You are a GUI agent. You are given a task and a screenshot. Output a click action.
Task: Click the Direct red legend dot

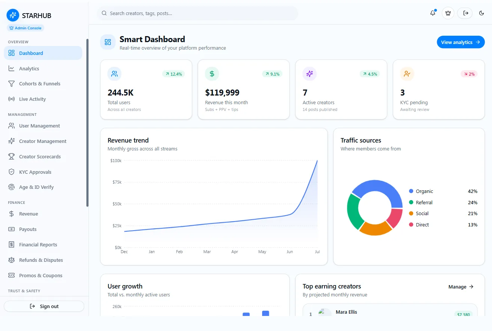coord(411,225)
